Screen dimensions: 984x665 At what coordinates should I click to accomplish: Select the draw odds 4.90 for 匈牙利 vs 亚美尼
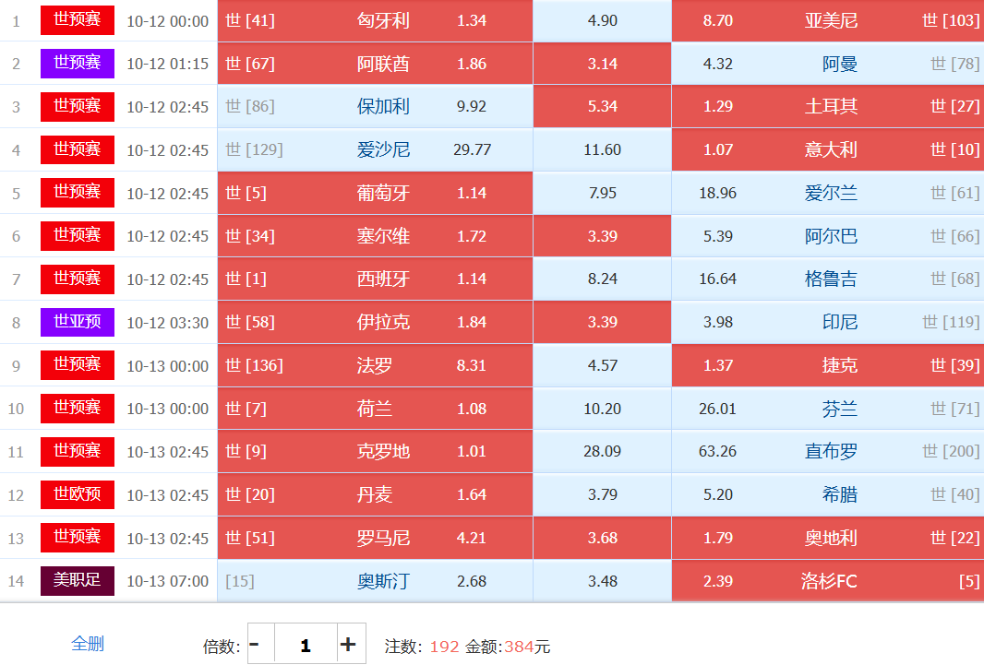(x=602, y=20)
